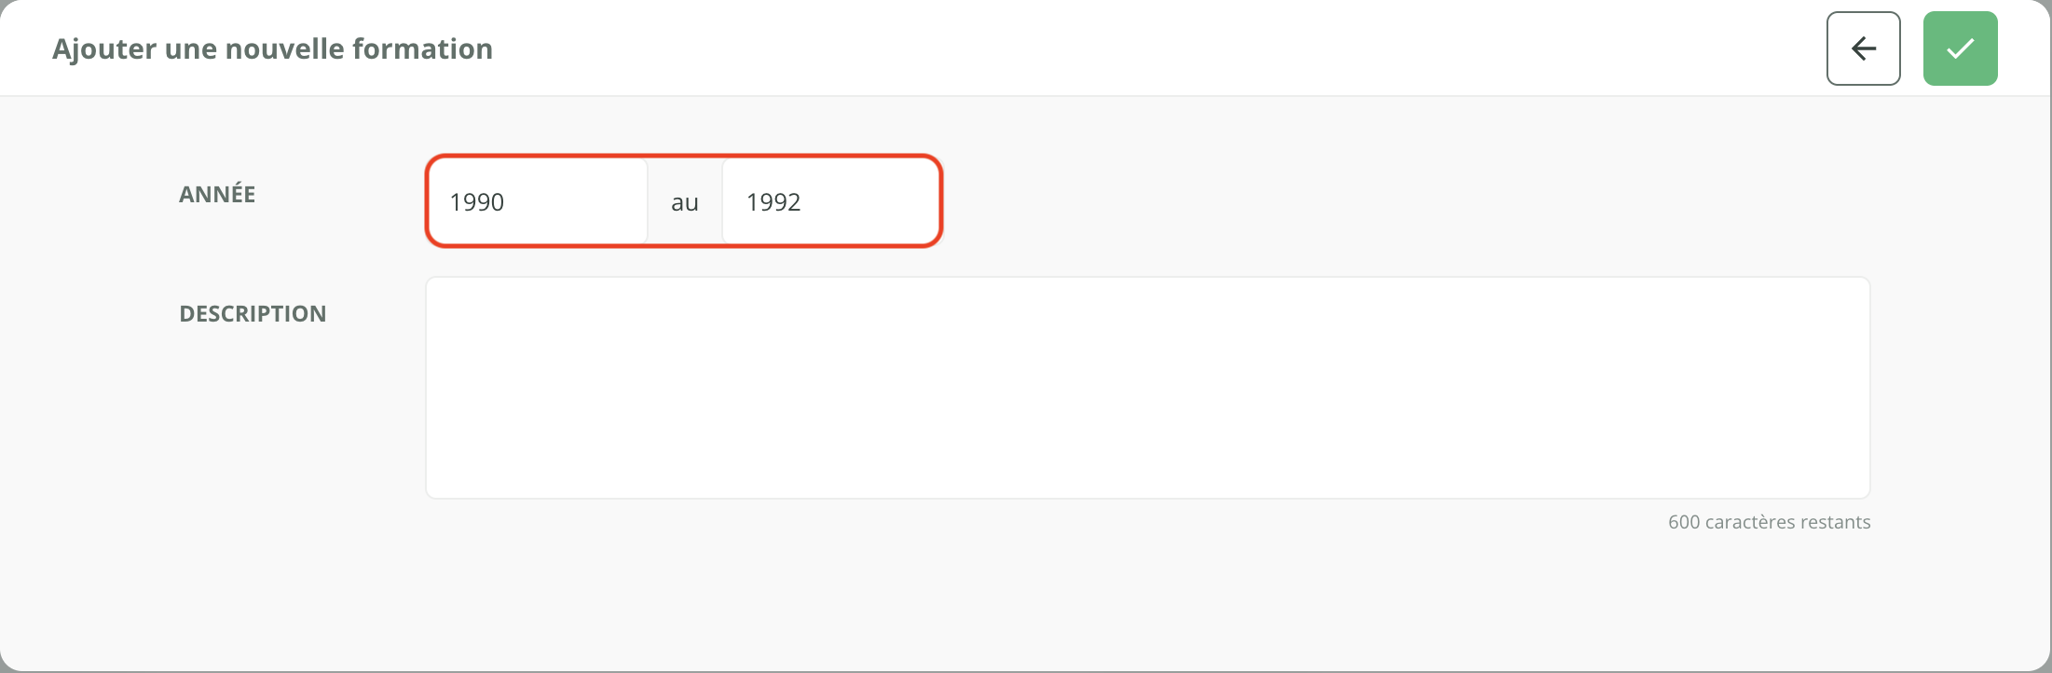Click the DESCRIPTION field label
Image resolution: width=2052 pixels, height=673 pixels.
coord(253,313)
